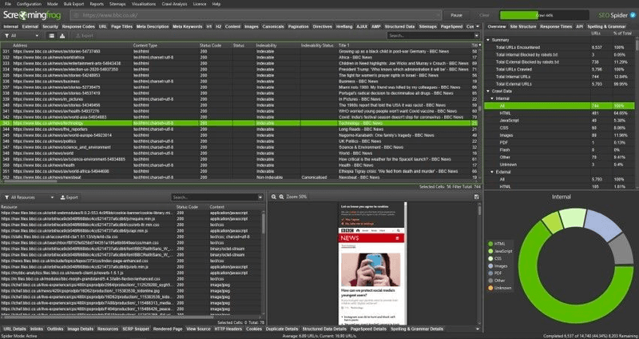This screenshot has width=639, height=339.
Task: Click the globe icon in the URL bar
Action: click(75, 15)
